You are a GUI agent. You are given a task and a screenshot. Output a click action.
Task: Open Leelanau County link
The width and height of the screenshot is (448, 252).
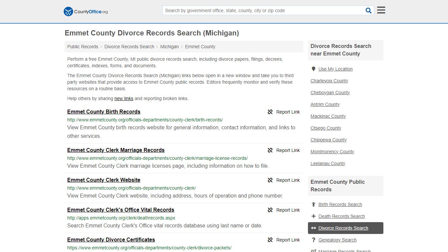click(328, 163)
